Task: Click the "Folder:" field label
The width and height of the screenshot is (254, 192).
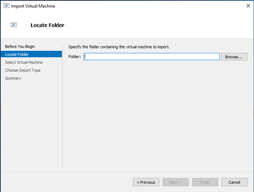Action: pyautogui.click(x=74, y=57)
